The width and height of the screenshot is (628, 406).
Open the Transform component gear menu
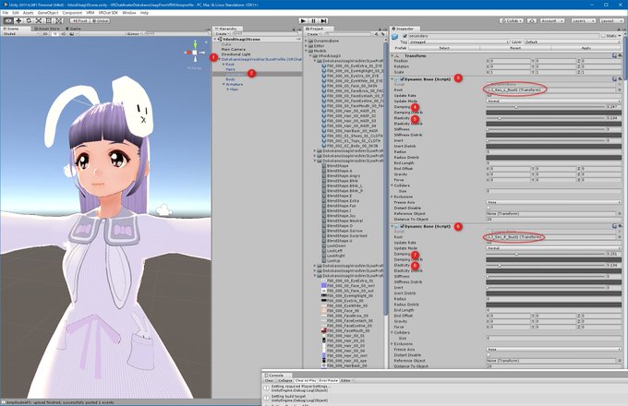coord(620,55)
